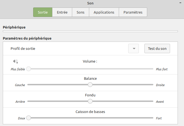Viewport: 184px width, 126px height.
Task: Click the Arrière label of Fondu
Action: tap(20, 102)
